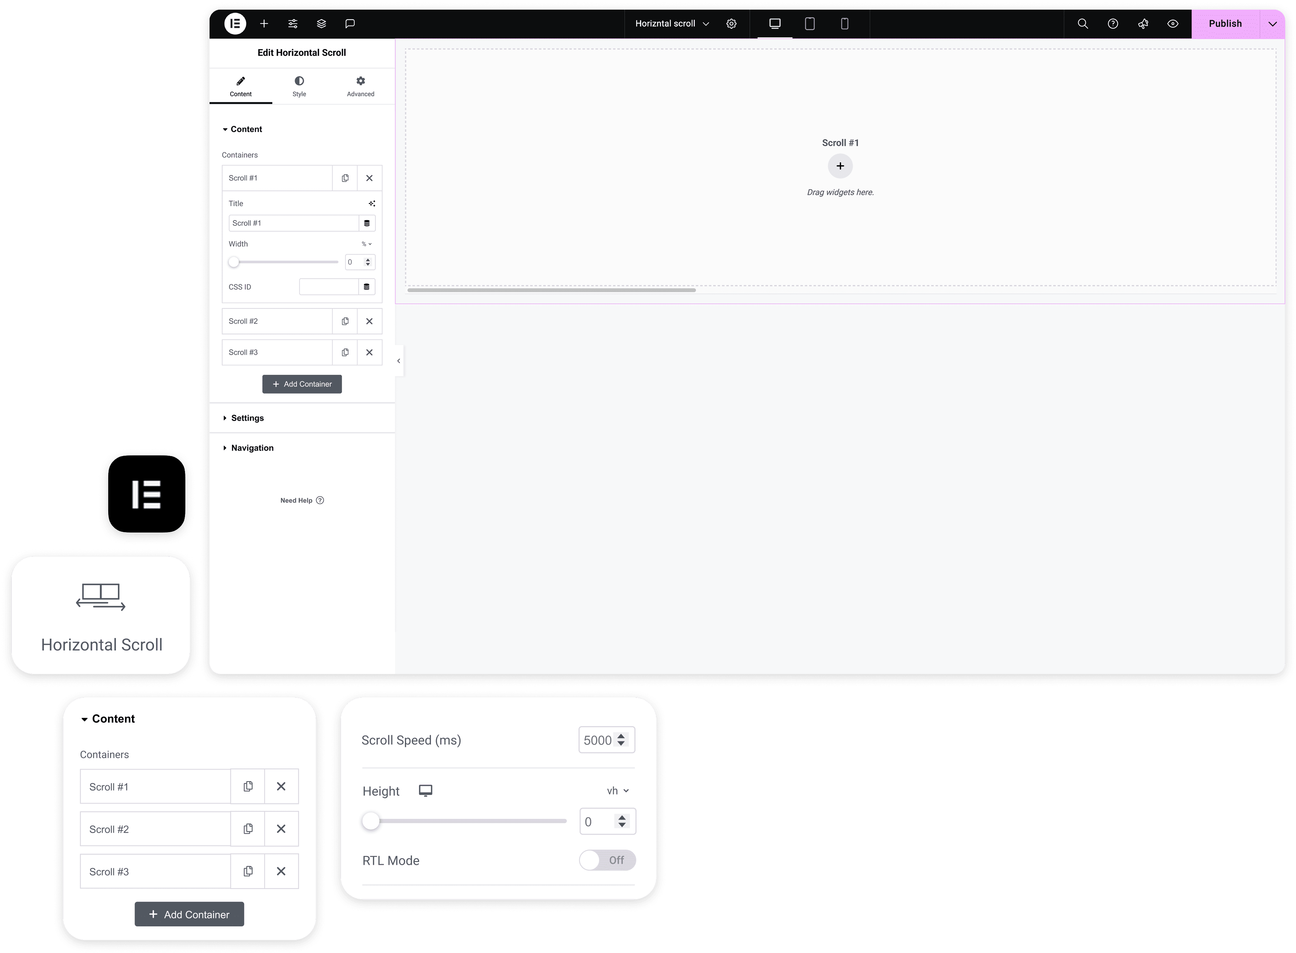
Task: Duplicate the Scroll #2 container item
Action: (345, 321)
